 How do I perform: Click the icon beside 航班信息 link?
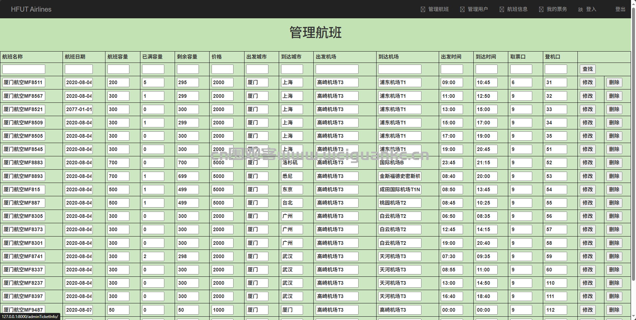[502, 9]
